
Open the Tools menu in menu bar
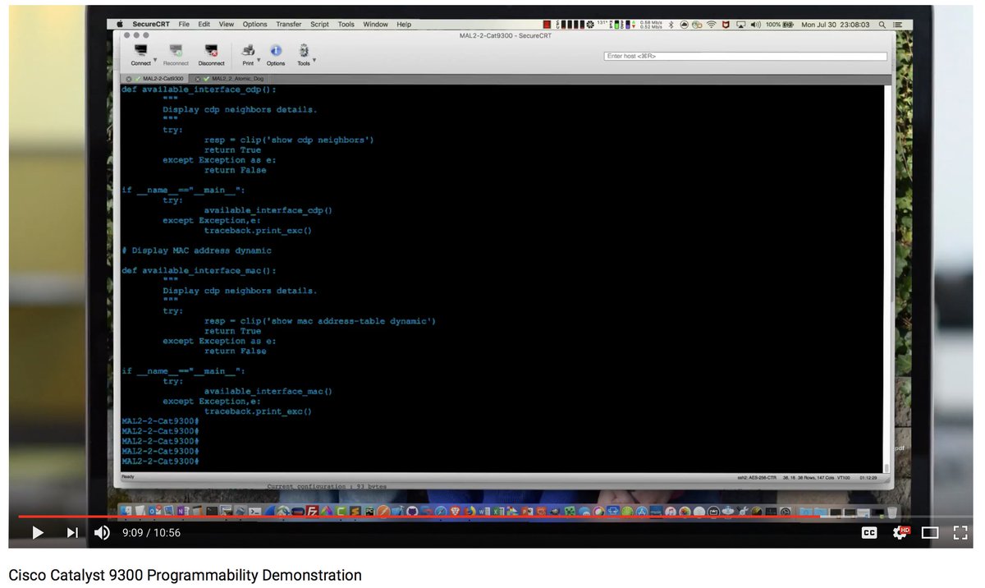[346, 25]
